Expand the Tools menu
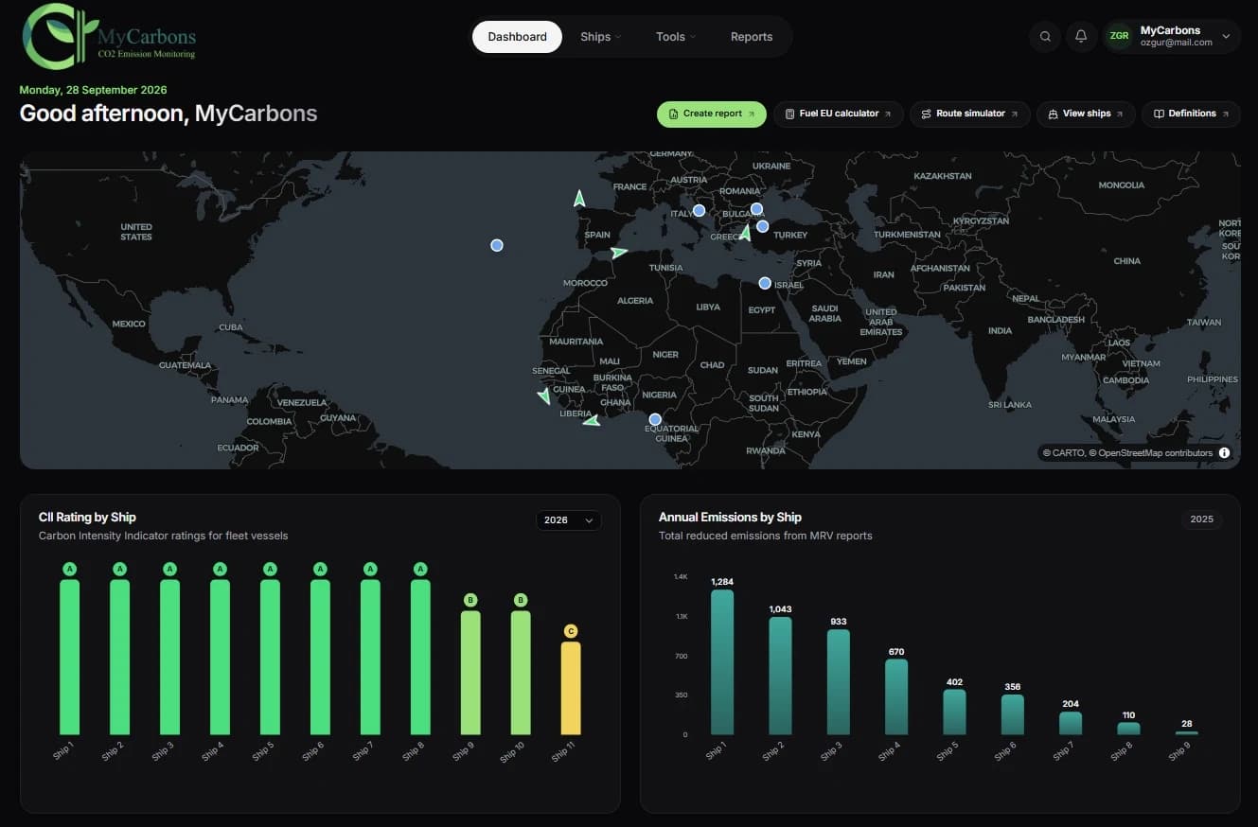Image resolution: width=1258 pixels, height=827 pixels. [676, 37]
